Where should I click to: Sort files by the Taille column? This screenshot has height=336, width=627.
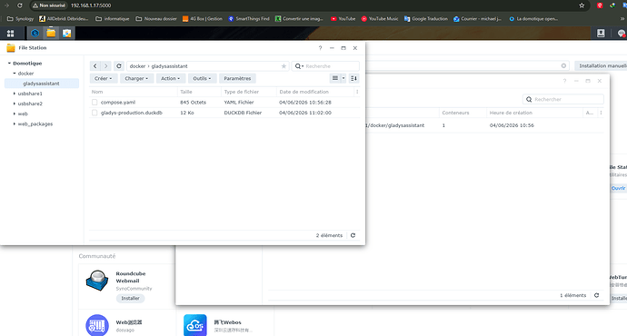click(199, 92)
